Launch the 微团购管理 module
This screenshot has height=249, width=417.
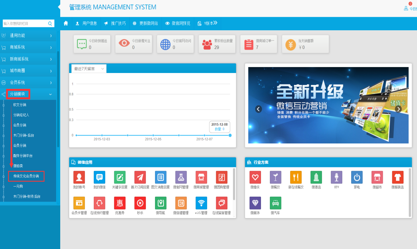pyautogui.click(x=222, y=177)
